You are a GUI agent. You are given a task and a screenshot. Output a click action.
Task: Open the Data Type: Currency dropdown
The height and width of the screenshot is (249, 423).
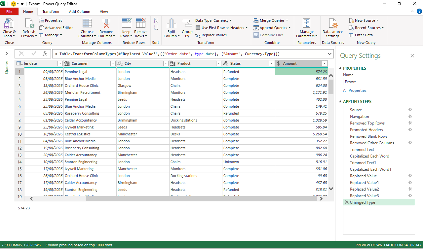[213, 20]
